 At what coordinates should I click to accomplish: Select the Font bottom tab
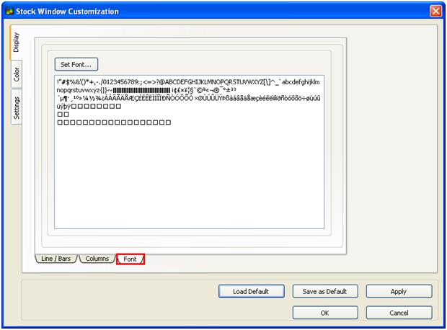point(130,259)
